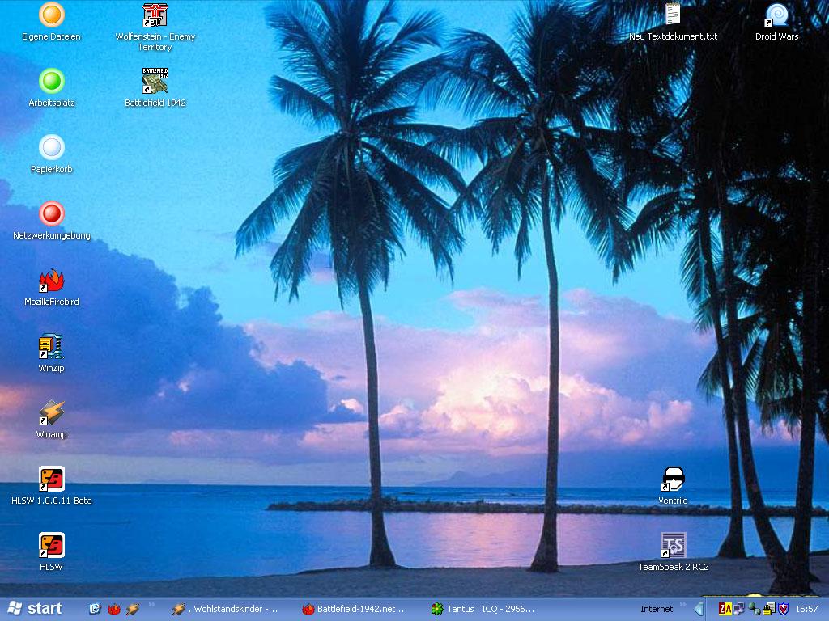Click the Droid Wars shortcut
The width and height of the screenshot is (829, 621).
[776, 15]
